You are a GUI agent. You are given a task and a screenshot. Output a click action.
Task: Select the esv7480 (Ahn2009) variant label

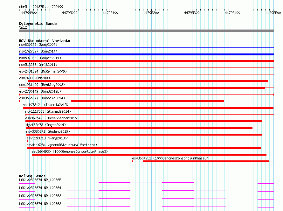[x=35, y=78]
